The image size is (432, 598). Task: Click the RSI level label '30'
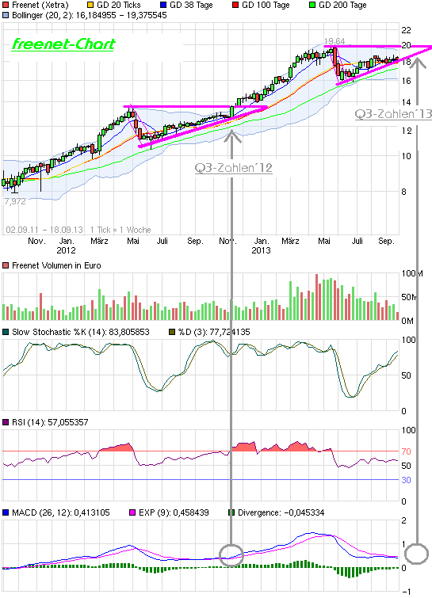coord(406,480)
